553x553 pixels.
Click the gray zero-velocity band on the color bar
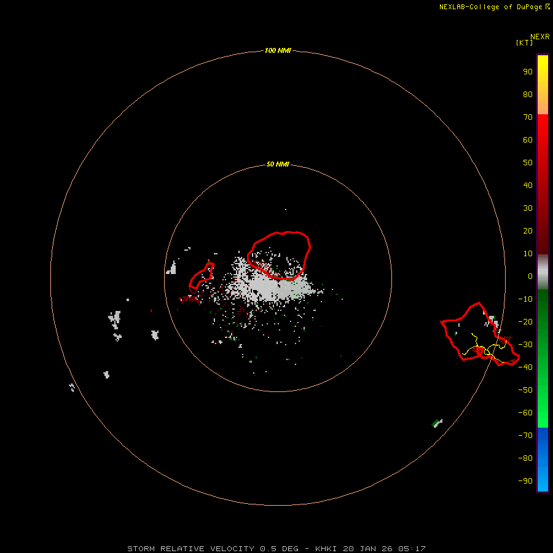point(543,272)
